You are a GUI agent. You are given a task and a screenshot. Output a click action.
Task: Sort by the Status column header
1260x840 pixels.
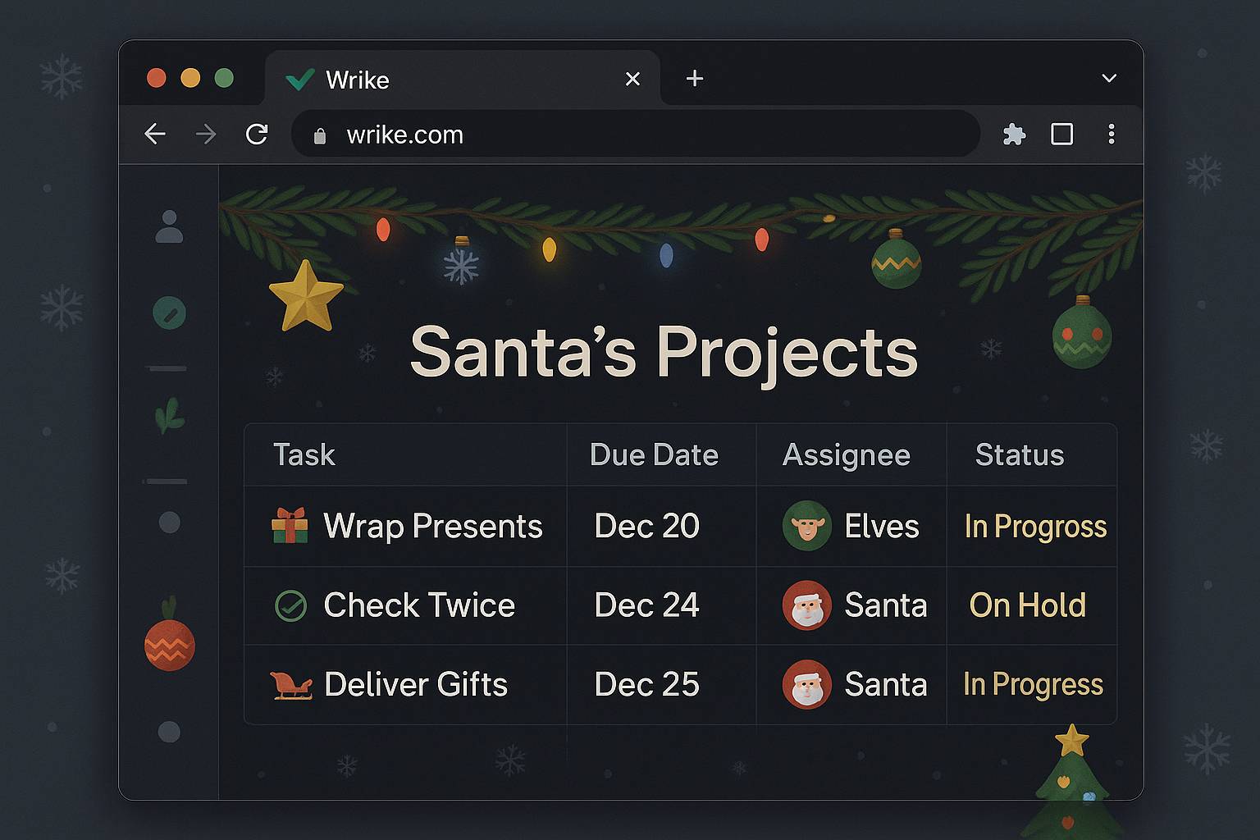1020,454
